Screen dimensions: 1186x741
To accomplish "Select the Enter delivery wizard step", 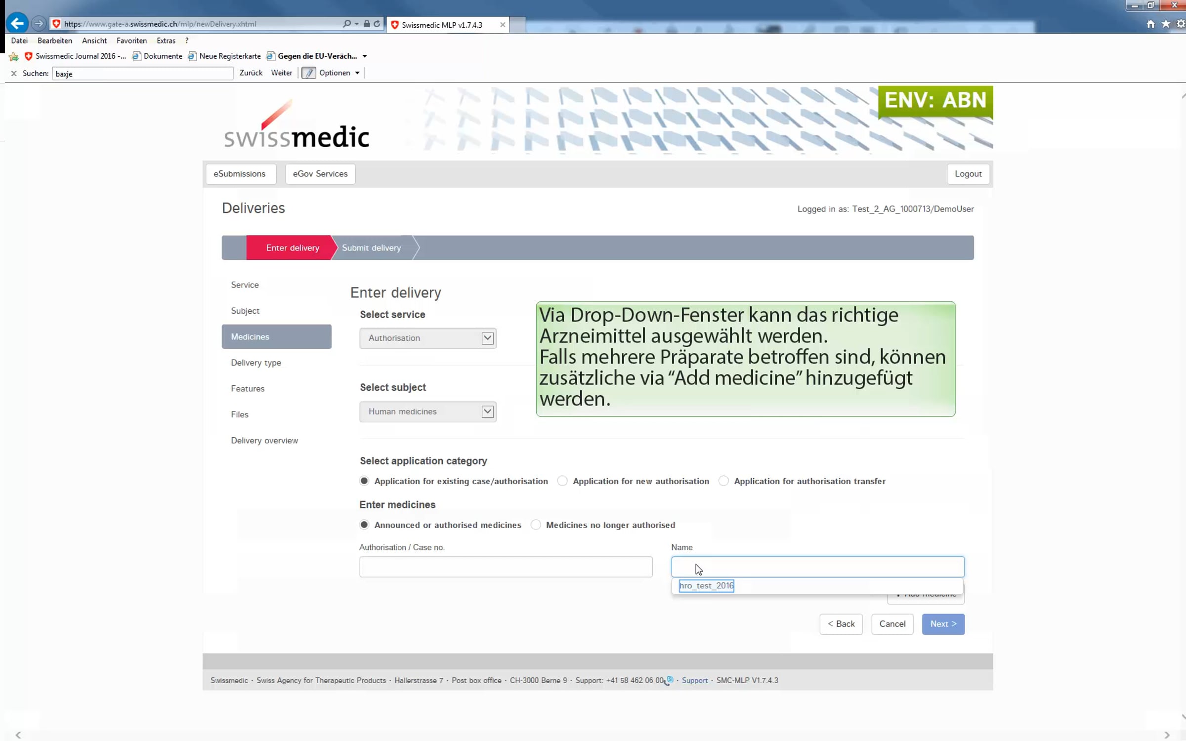I will pyautogui.click(x=293, y=248).
